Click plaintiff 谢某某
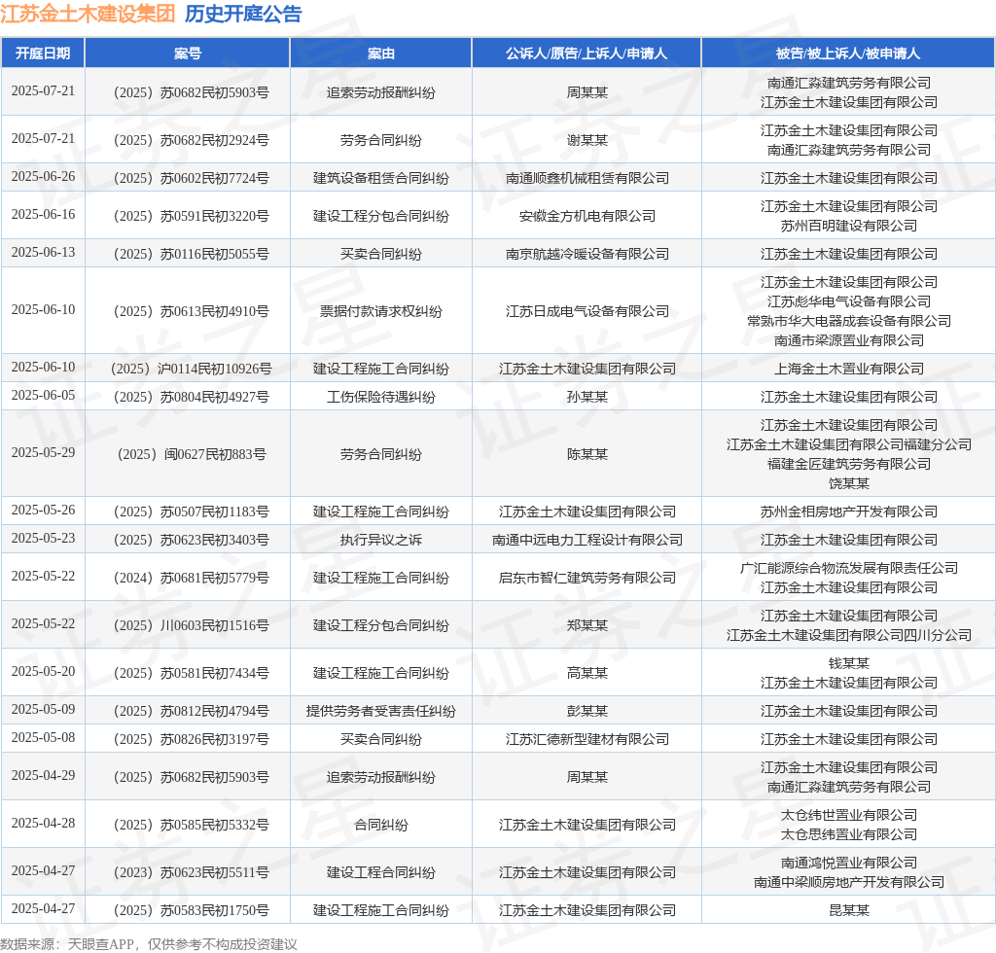 coord(587,140)
